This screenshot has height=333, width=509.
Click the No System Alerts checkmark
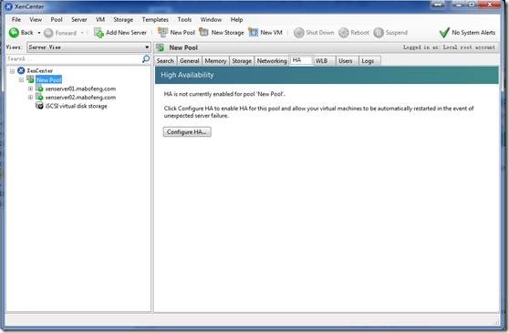[x=444, y=33]
